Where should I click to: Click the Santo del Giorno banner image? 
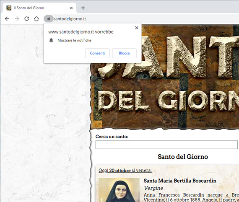[165, 77]
